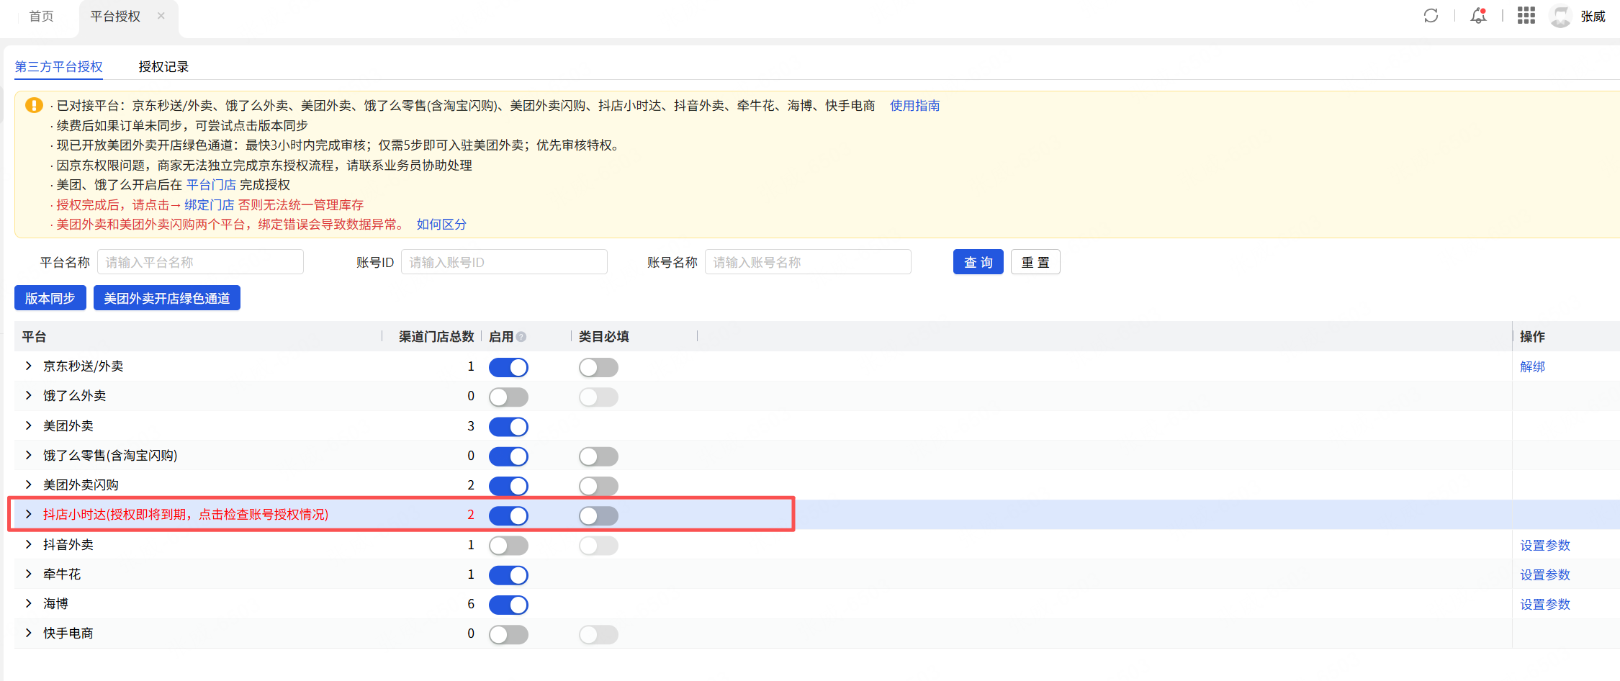The height and width of the screenshot is (681, 1620).
Task: Follow the 平台门店 link
Action: point(211,185)
